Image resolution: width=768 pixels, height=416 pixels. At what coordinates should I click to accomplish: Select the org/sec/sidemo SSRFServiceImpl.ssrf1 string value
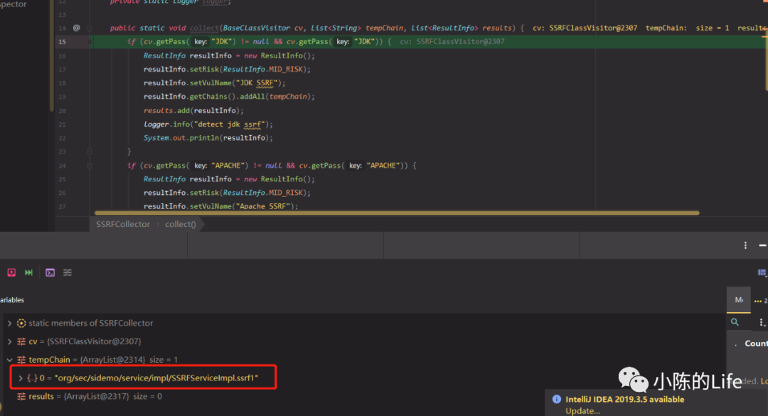(x=156, y=378)
